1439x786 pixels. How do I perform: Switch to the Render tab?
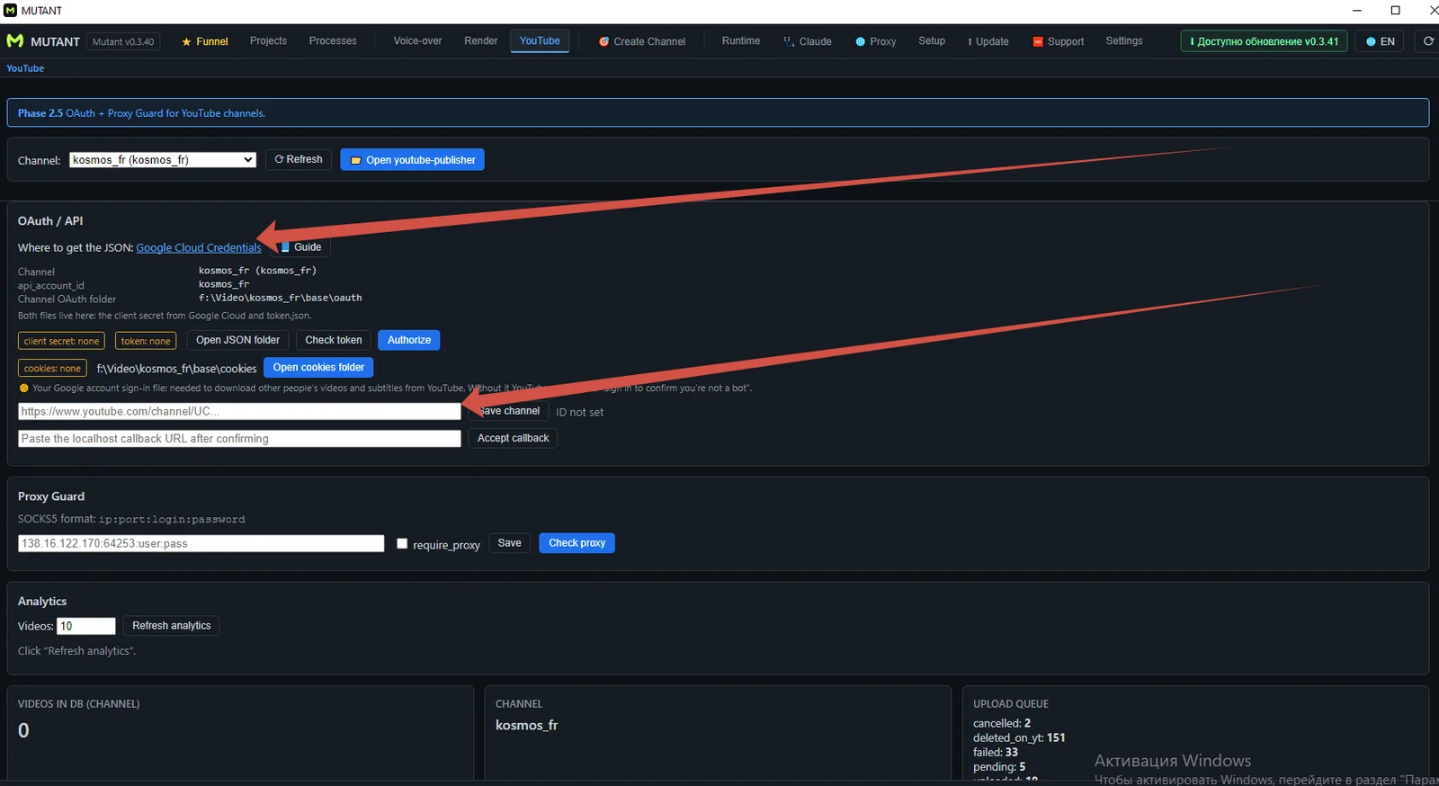click(x=481, y=41)
